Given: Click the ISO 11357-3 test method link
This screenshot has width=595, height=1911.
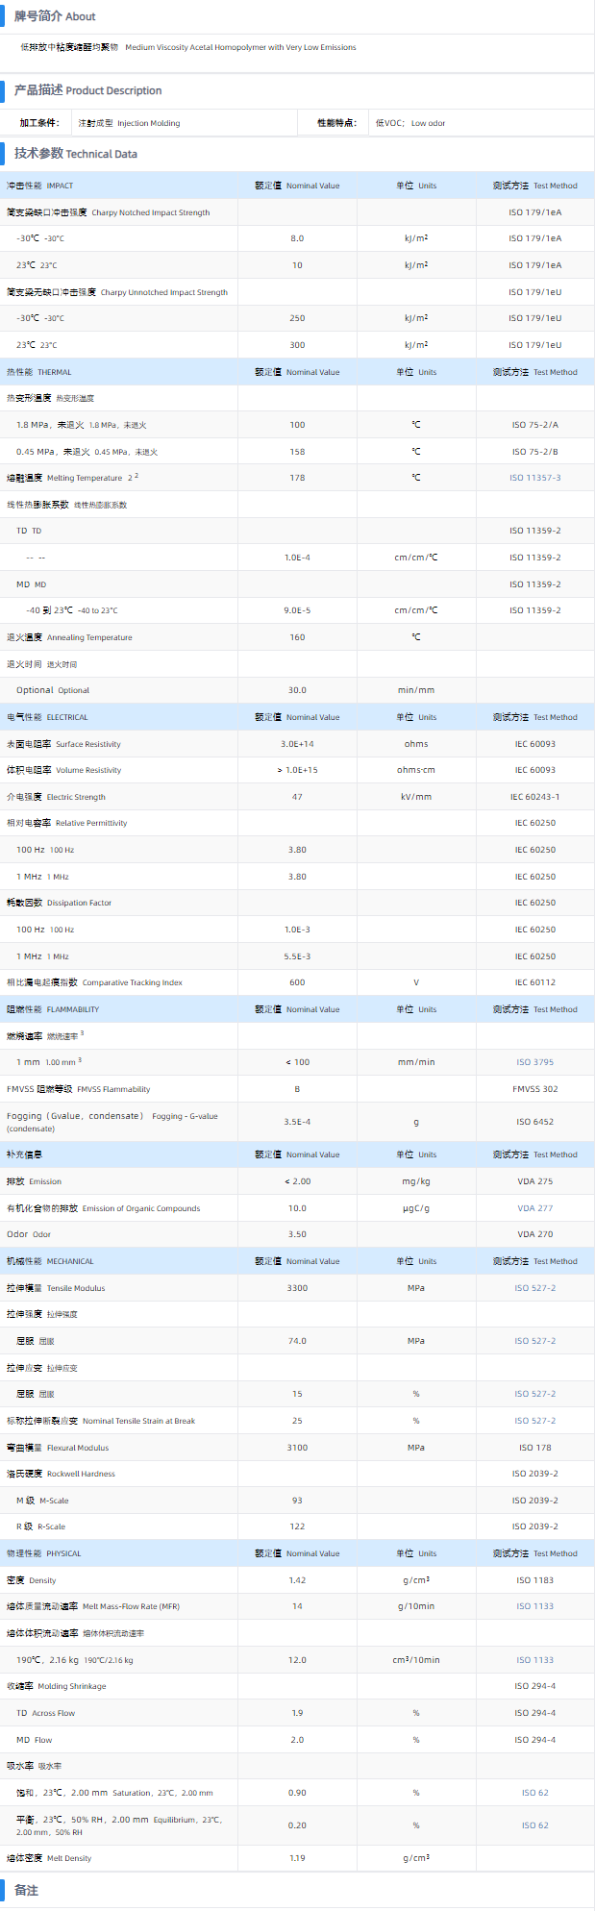Looking at the screenshot, I should [534, 478].
